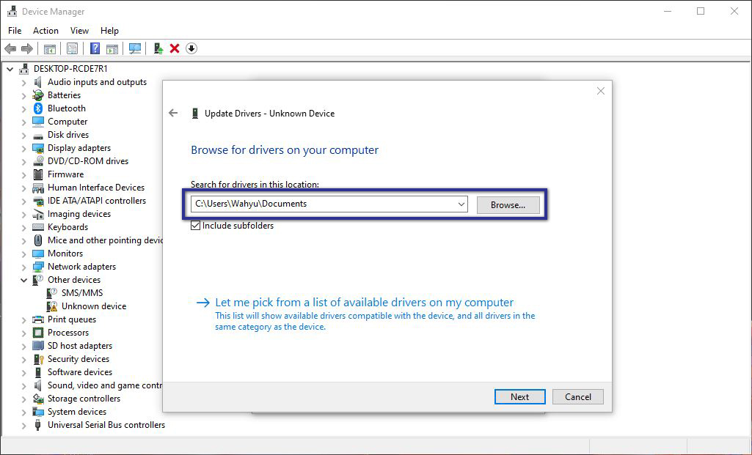The width and height of the screenshot is (752, 455).
Task: Click Scan for hardware changes monitor icon
Action: click(135, 48)
